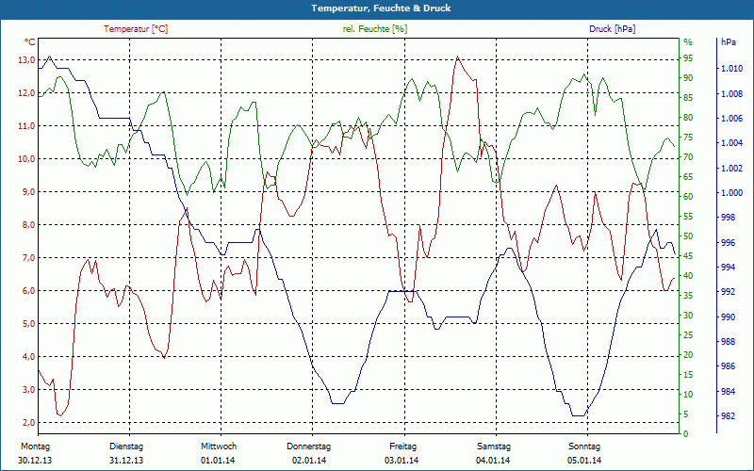Click the '1.000' pressure axis value
Image resolution: width=754 pixels, height=471 pixels.
(x=731, y=193)
